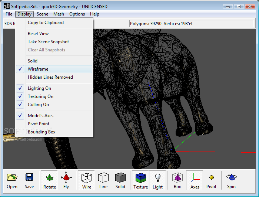Choose Copy to Clipboard menu entry
This screenshot has height=197, width=259.
coord(54,23)
